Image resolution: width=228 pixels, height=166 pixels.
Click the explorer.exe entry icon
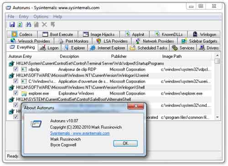[x=24, y=93]
